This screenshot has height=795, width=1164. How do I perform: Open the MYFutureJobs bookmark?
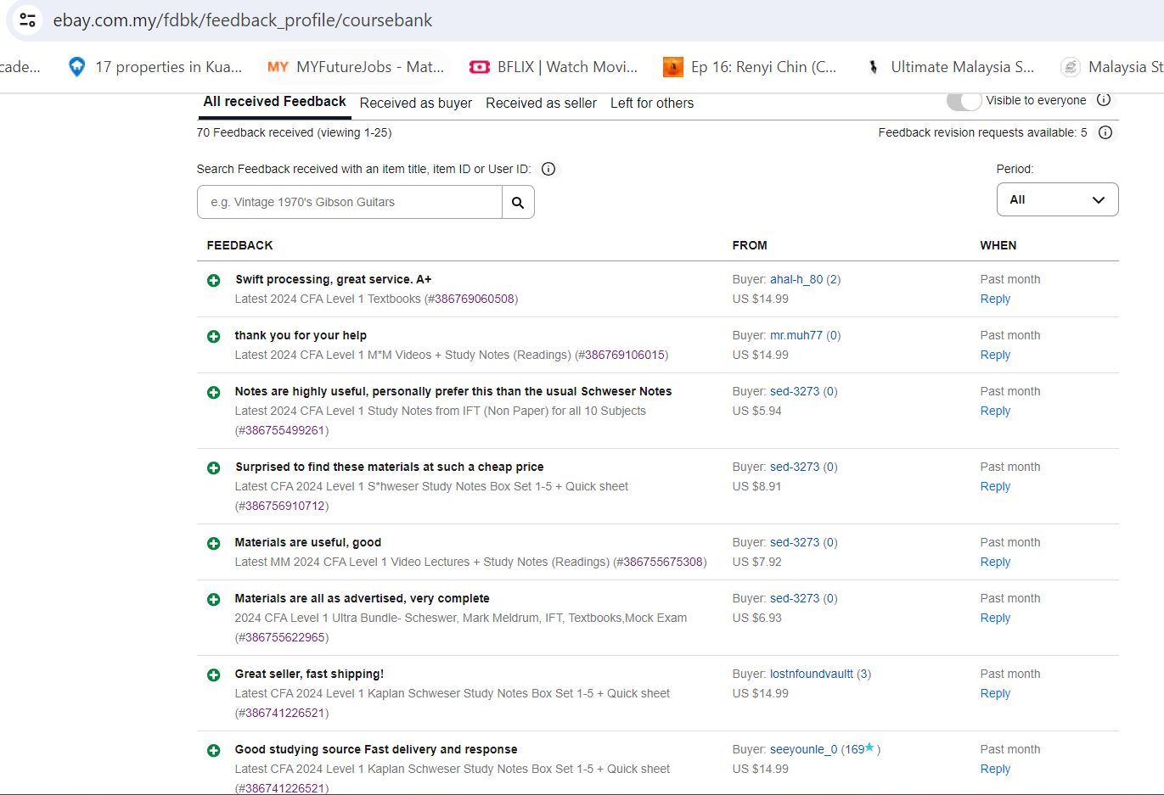coord(356,67)
